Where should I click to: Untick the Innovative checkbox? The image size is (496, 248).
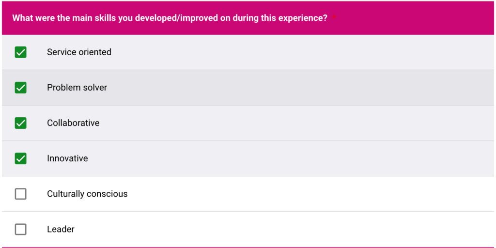point(20,158)
